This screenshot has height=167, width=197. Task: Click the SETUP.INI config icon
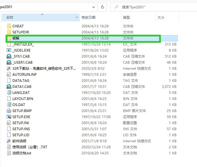pos(9,123)
